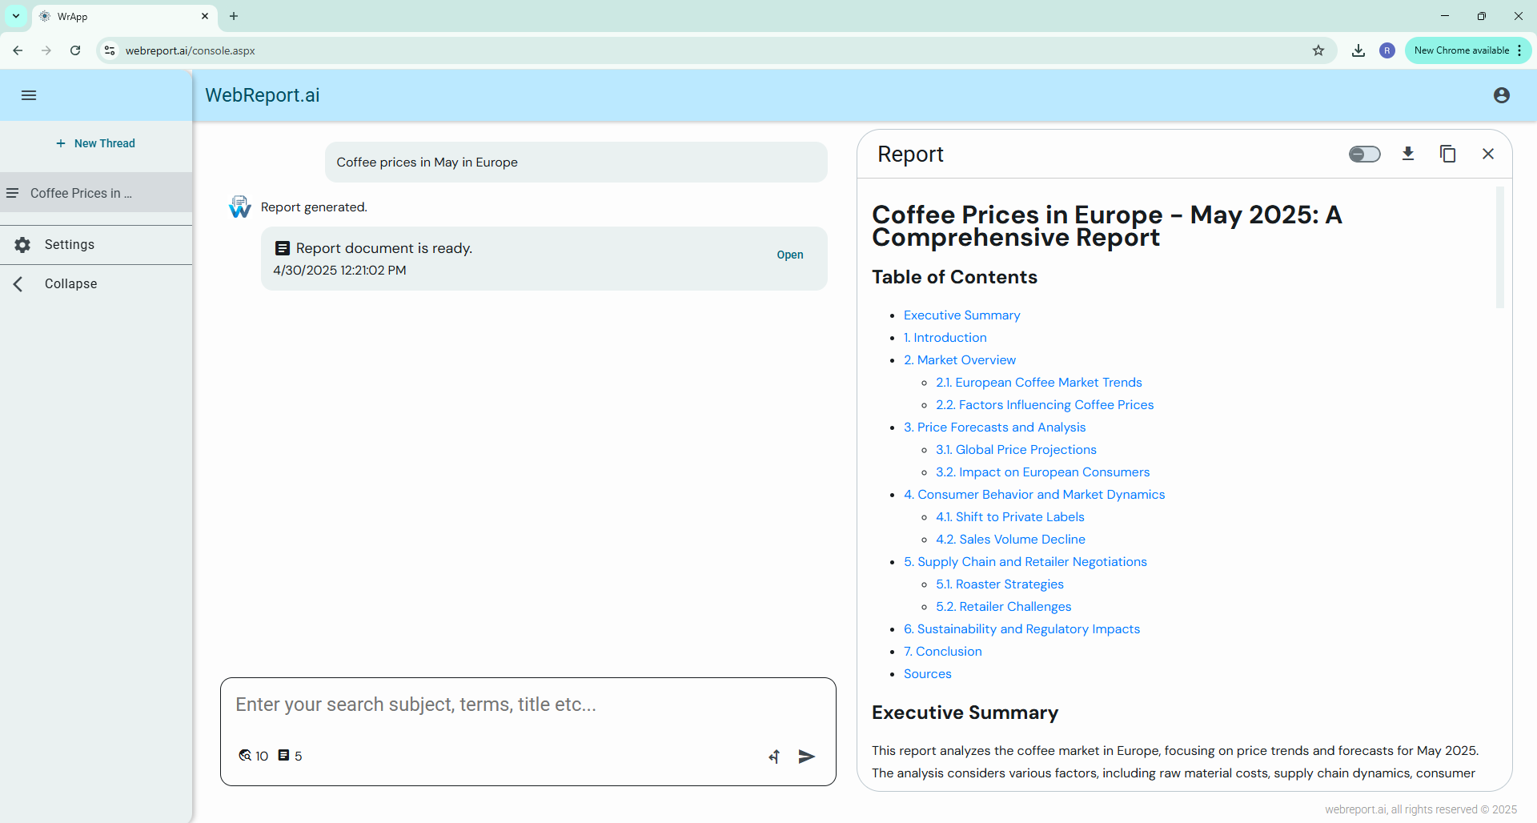
Task: Click the search subject input field
Action: (528, 705)
